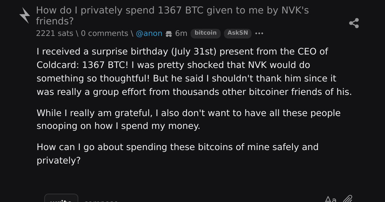Screen dimensions: 385x202
Task: Select the AskSN tag badge
Action: coord(238,33)
